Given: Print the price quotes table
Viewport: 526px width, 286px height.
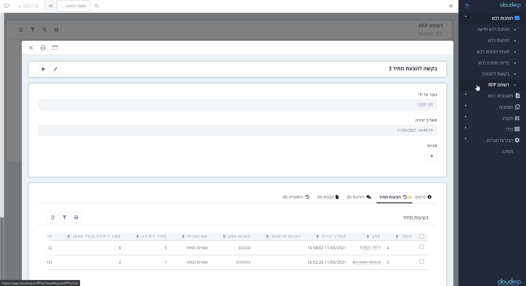Looking at the screenshot, I should point(76,217).
